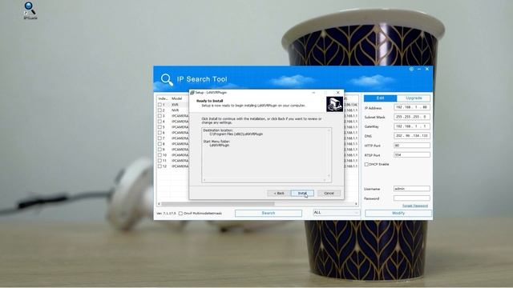The width and height of the screenshot is (513, 288).
Task: Minimize the Setup dialog
Action: [313, 93]
